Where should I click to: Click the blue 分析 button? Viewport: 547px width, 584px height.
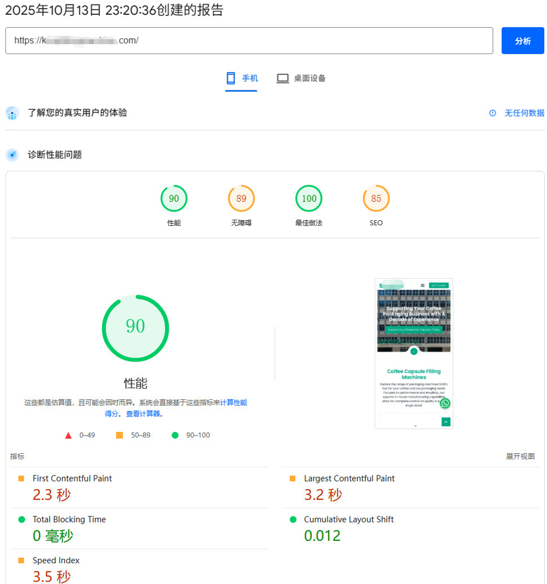click(x=522, y=41)
